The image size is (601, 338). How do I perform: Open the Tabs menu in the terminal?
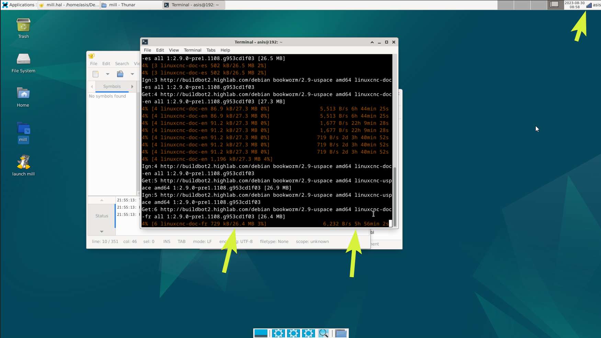click(211, 50)
